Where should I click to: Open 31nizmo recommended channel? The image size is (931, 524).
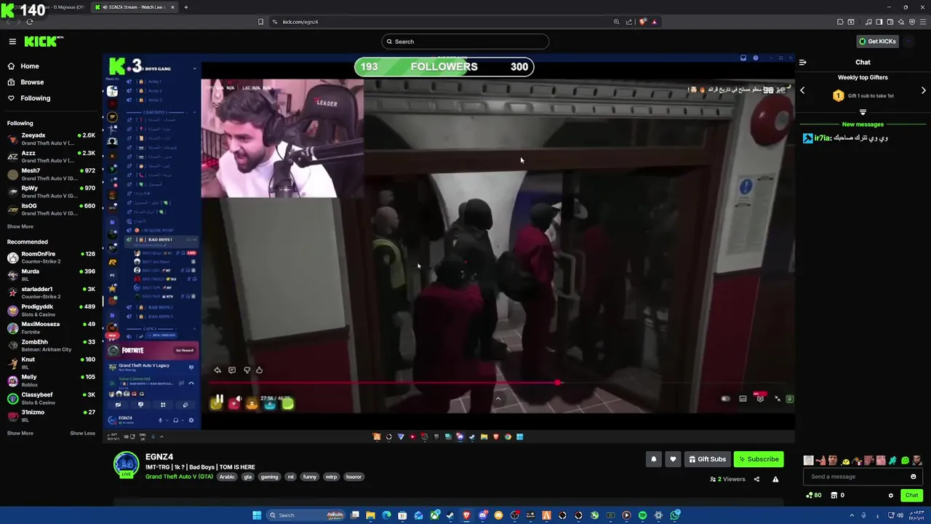51,415
